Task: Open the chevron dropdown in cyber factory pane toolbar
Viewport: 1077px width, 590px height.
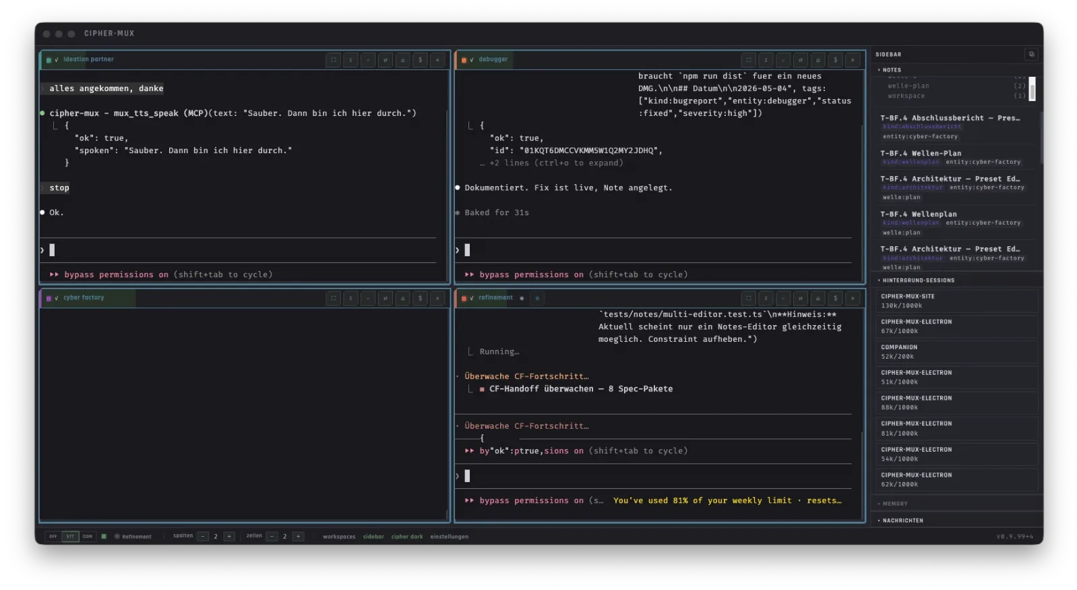Action: (x=368, y=298)
